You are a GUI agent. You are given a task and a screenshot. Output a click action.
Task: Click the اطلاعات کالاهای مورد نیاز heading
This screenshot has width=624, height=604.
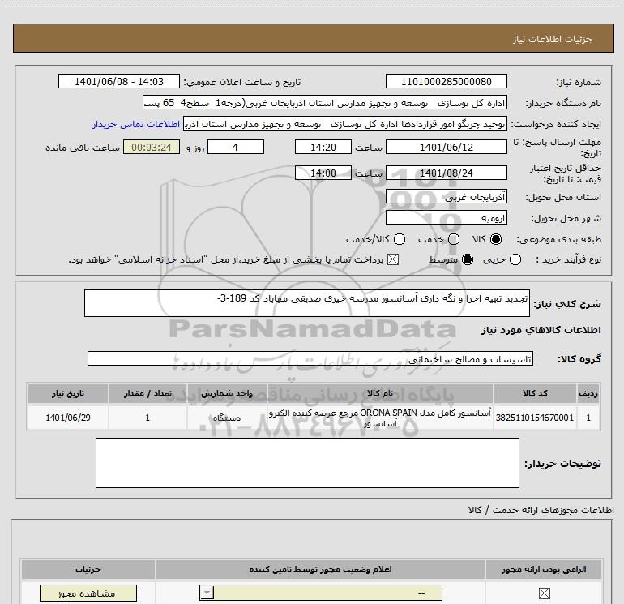(541, 331)
